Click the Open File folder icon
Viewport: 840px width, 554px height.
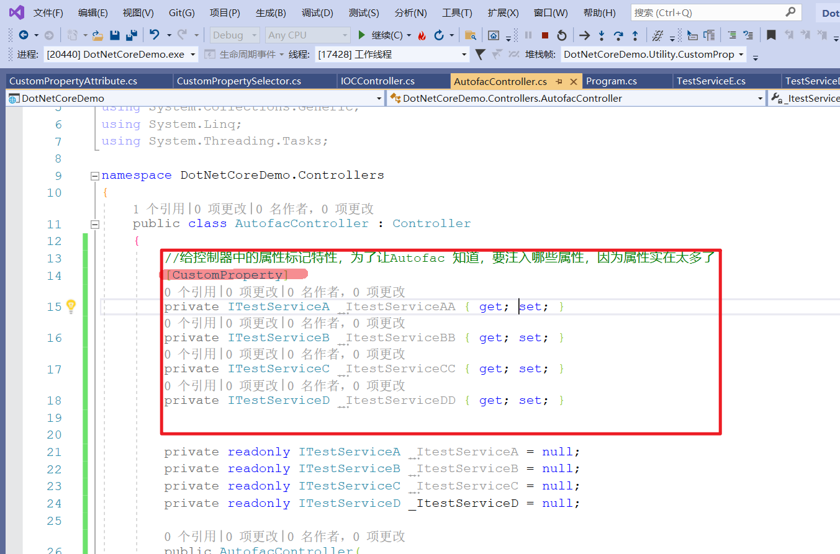coord(97,35)
